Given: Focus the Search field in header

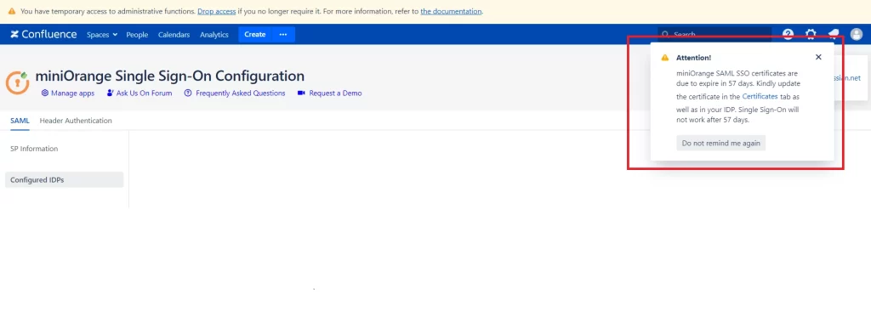Looking at the screenshot, I should (x=714, y=34).
